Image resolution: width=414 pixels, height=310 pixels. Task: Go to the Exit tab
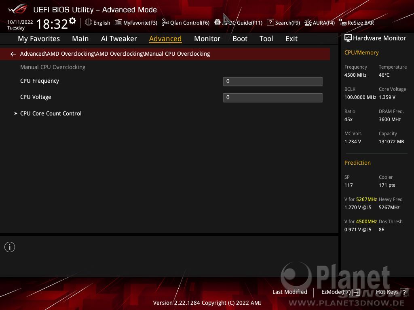pos(291,39)
